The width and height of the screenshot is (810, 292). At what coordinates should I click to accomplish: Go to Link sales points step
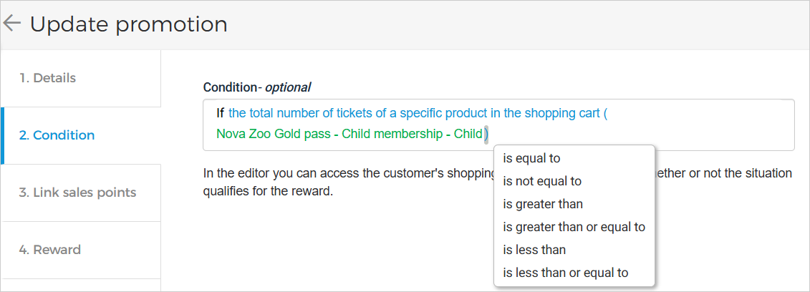tap(77, 193)
